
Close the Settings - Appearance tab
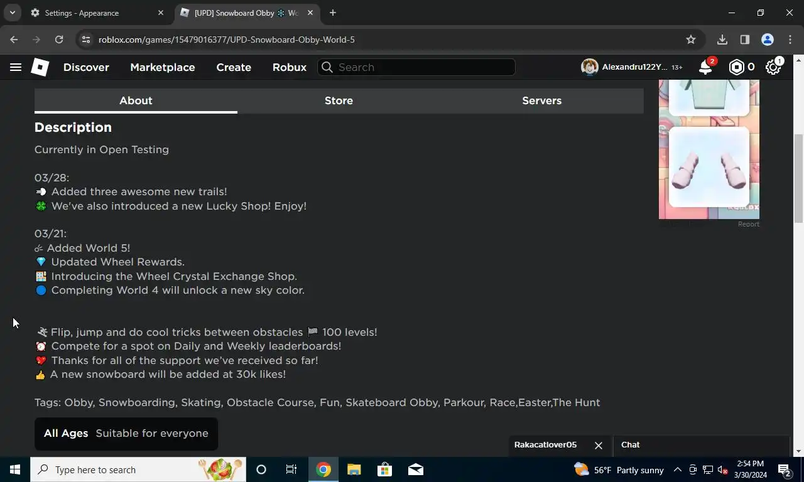click(161, 13)
